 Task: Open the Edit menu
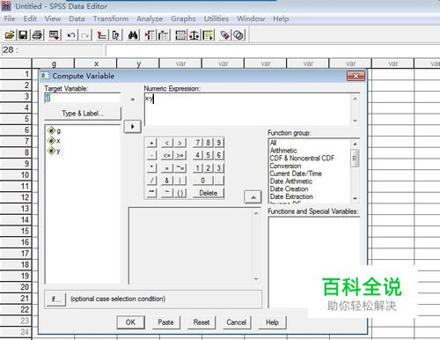tap(30, 18)
